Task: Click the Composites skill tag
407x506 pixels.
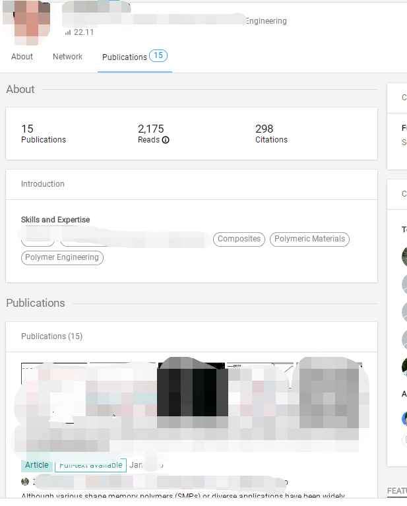Action: (239, 239)
